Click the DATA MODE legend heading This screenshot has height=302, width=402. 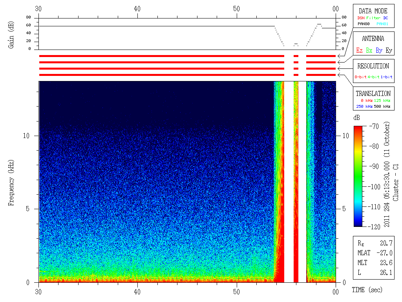[x=373, y=11]
